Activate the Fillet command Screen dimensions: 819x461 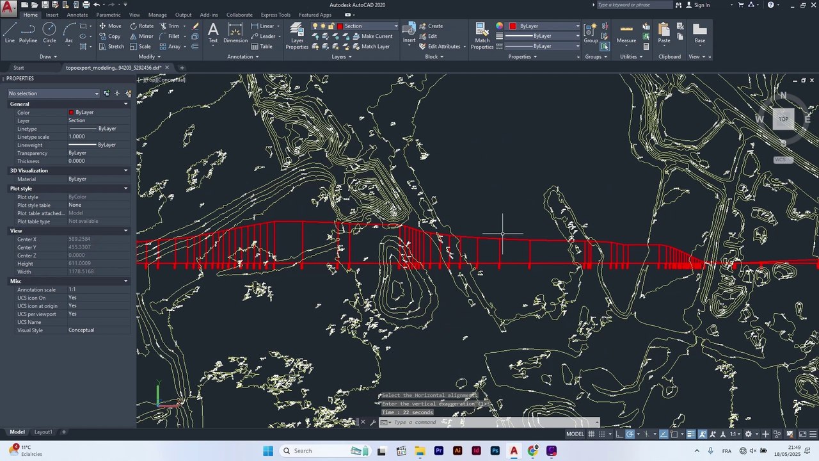(170, 36)
